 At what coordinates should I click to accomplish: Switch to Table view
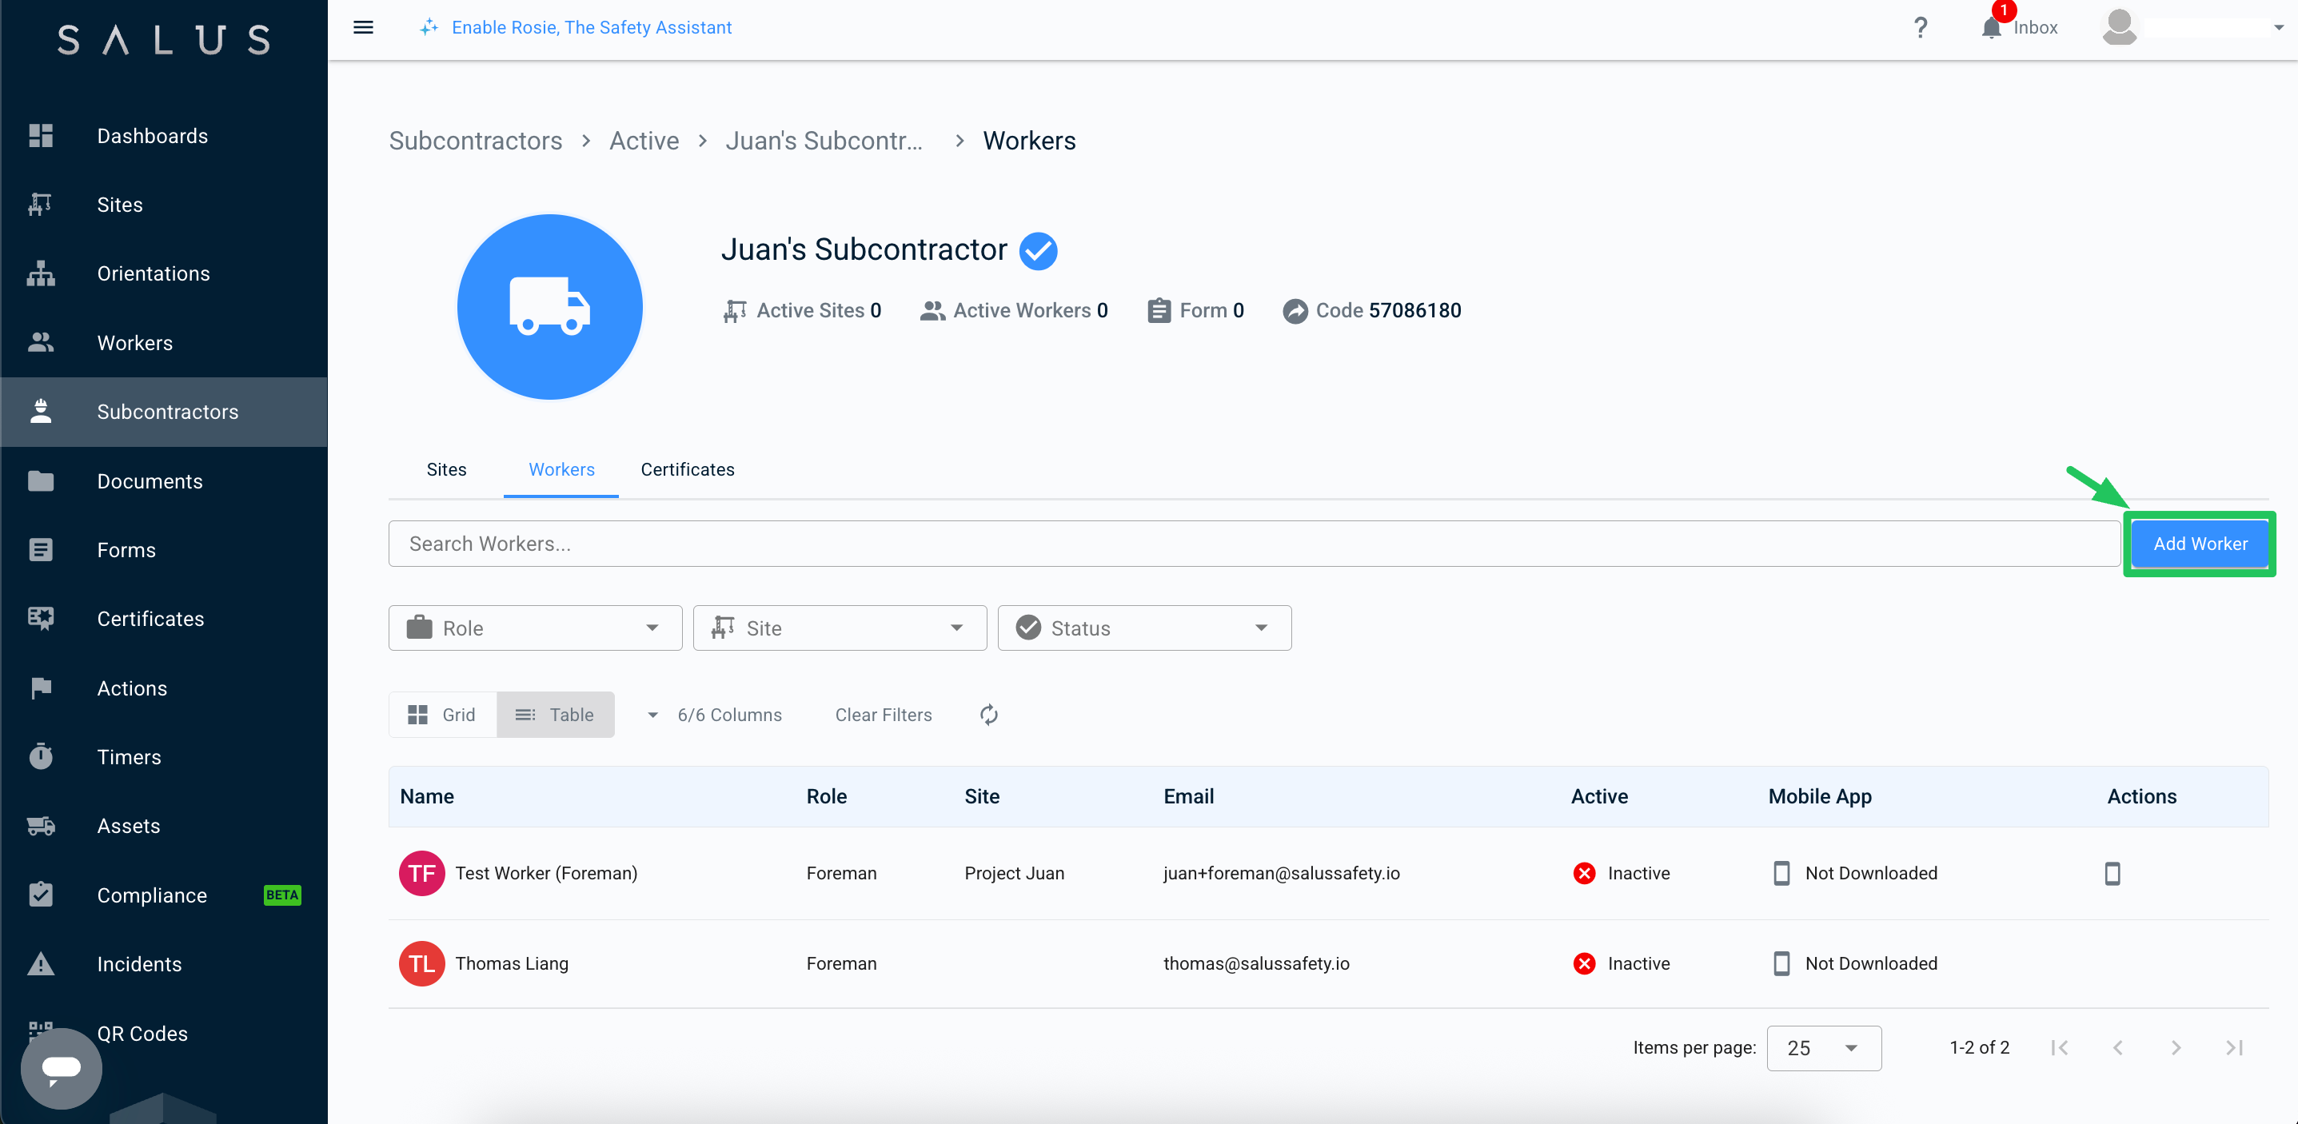(x=555, y=715)
